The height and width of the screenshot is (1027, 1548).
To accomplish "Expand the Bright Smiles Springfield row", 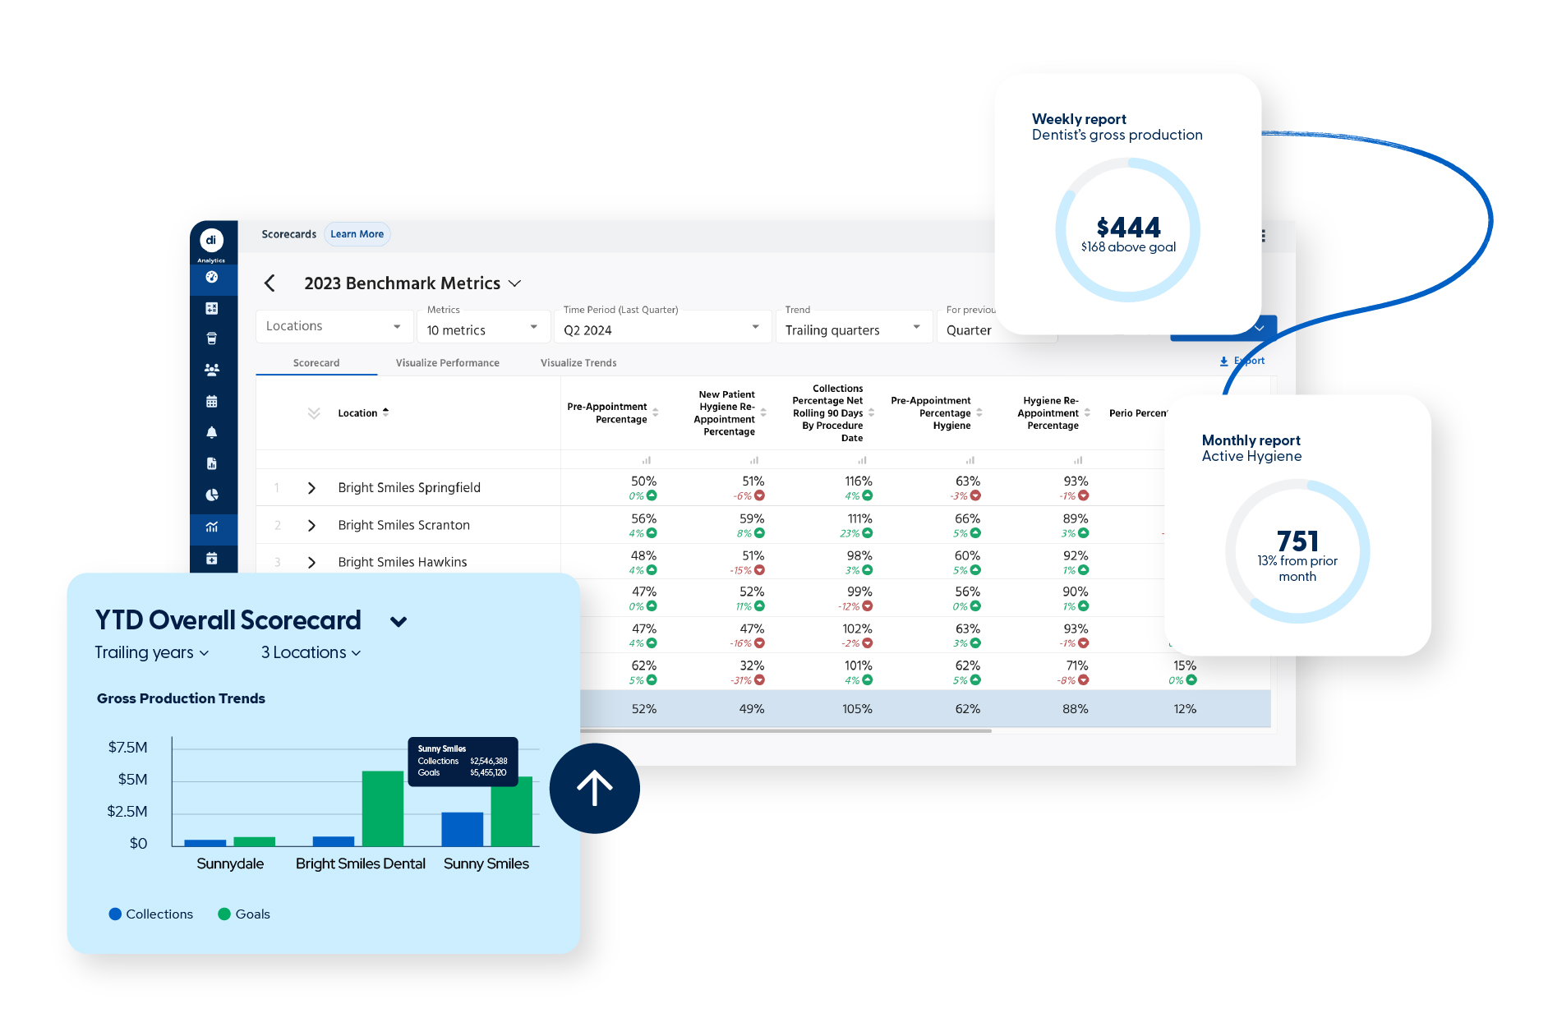I will tap(311, 487).
